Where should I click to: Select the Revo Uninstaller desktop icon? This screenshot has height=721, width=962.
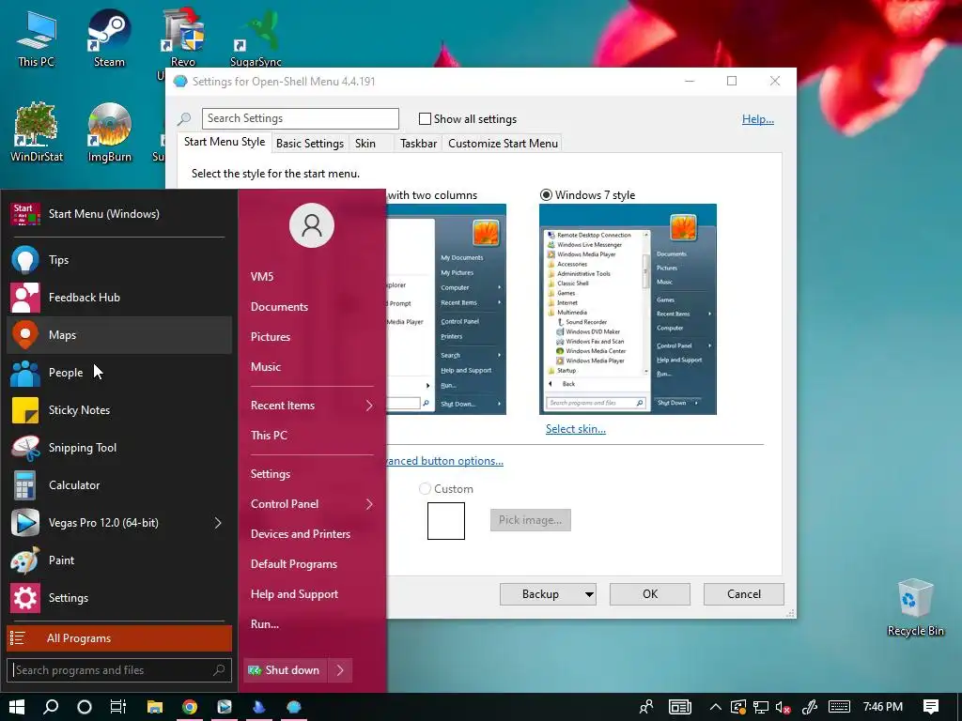[x=182, y=39]
